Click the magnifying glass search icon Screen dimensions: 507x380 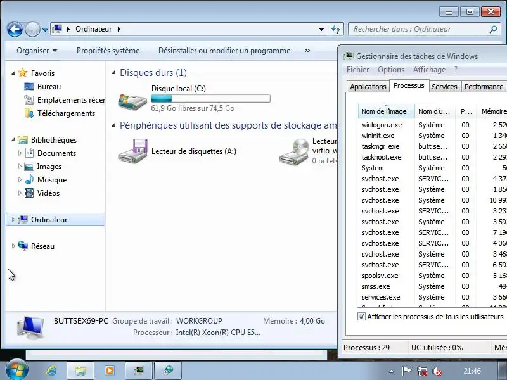(x=493, y=29)
